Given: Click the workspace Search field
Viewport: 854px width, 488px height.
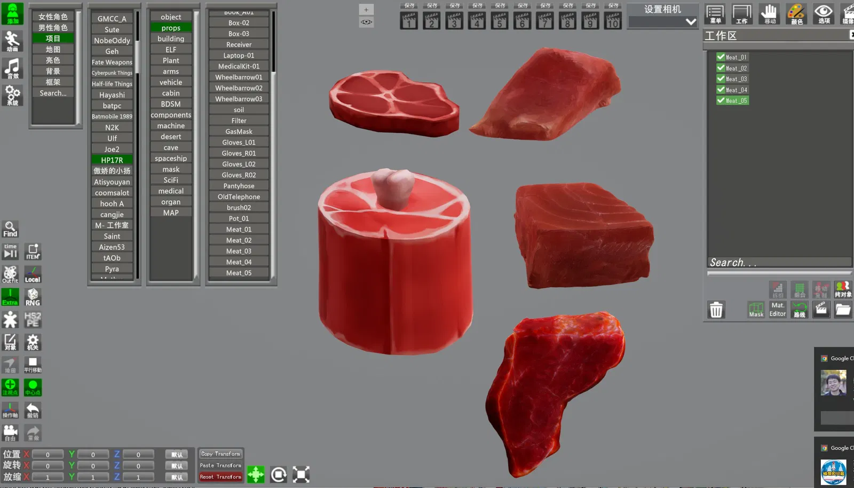Looking at the screenshot, I should point(779,262).
